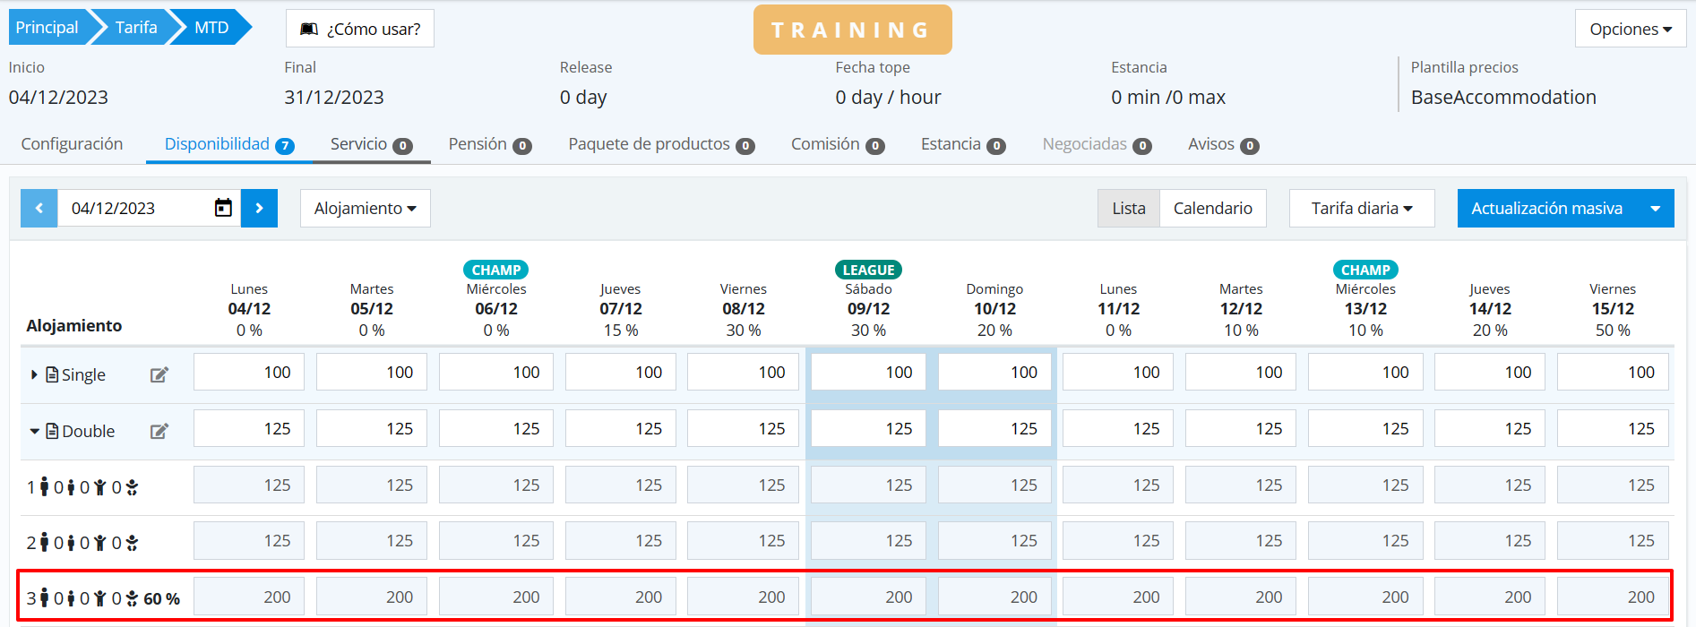Click Single price field for Lunes 04/12
1696x627 pixels.
pyautogui.click(x=249, y=373)
